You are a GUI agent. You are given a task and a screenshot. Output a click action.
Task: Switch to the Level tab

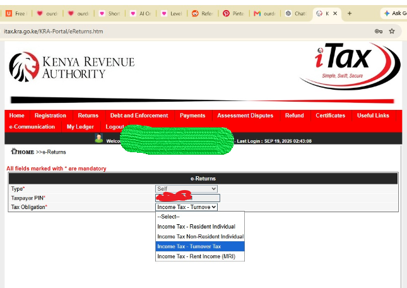tap(172, 13)
